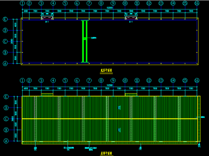The width and height of the screenshot is (209, 156).
Task: Select grid bubble 7 in upper plan
Action: click(89, 3)
